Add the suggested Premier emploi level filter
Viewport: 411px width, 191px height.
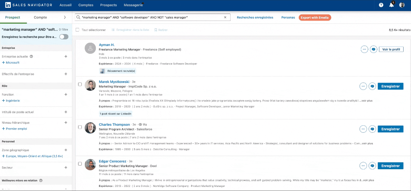coord(14,129)
